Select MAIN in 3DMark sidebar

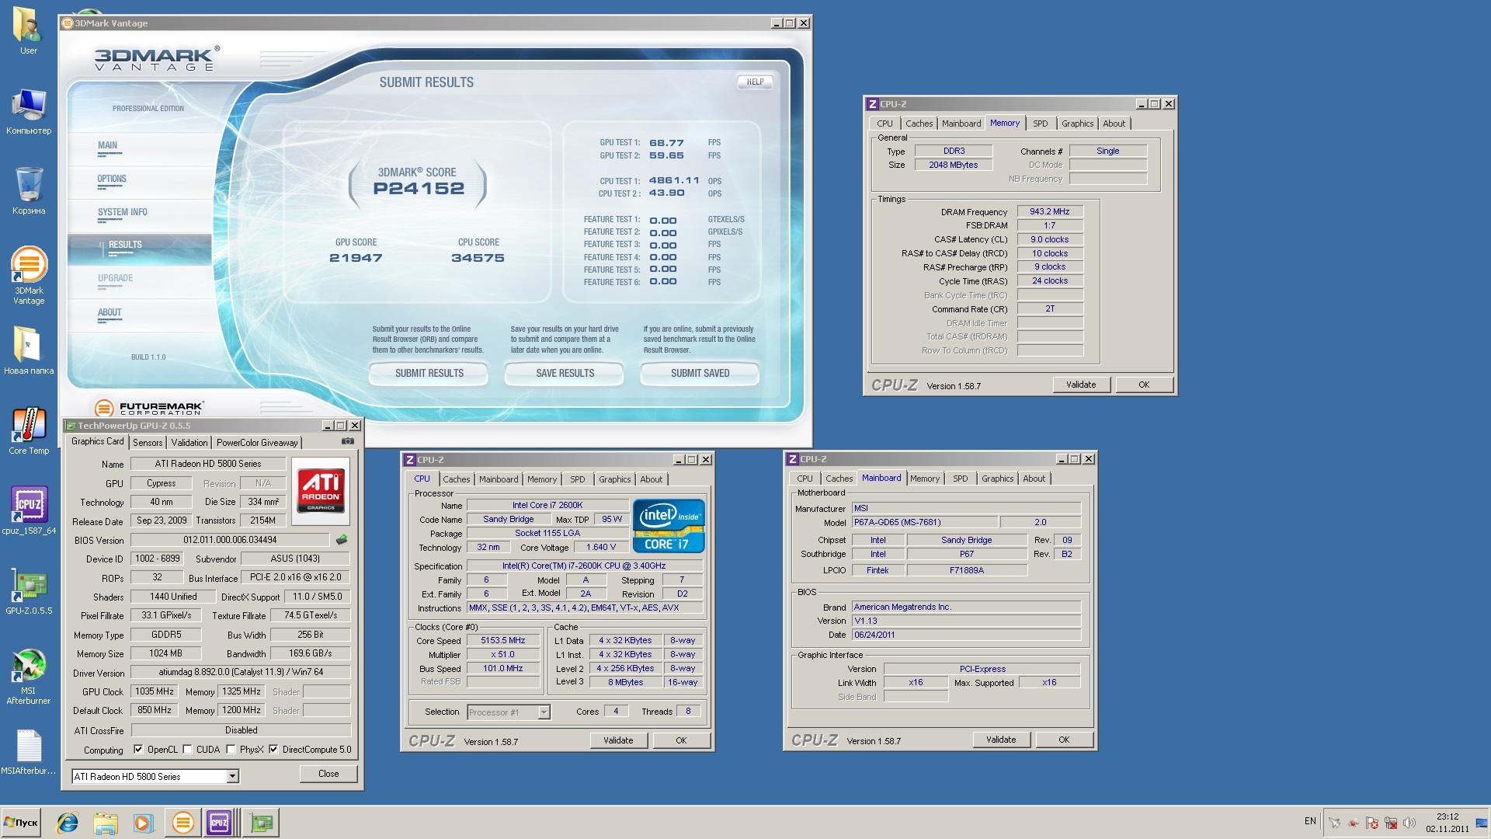coord(108,145)
